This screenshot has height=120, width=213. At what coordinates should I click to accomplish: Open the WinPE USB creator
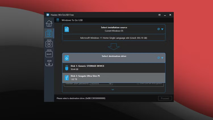[49, 53]
